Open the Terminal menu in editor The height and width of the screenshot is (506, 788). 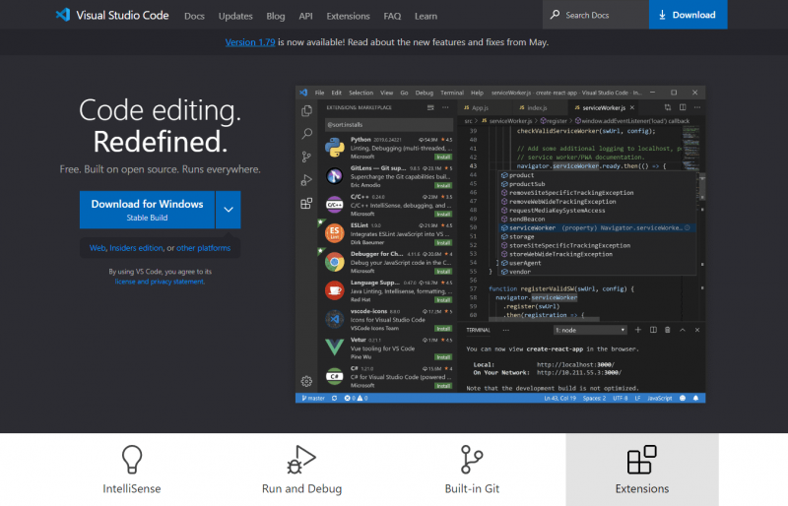point(452,93)
